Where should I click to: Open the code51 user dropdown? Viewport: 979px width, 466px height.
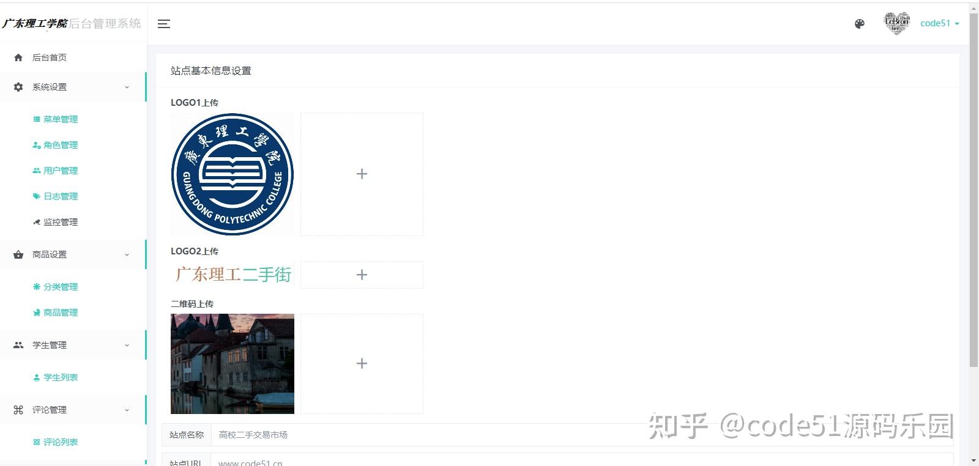[x=940, y=23]
